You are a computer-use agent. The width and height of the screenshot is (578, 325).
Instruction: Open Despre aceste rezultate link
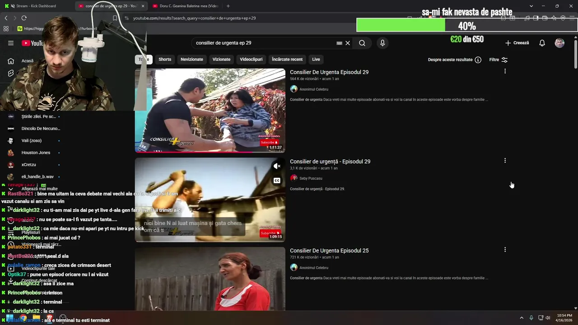(x=450, y=60)
